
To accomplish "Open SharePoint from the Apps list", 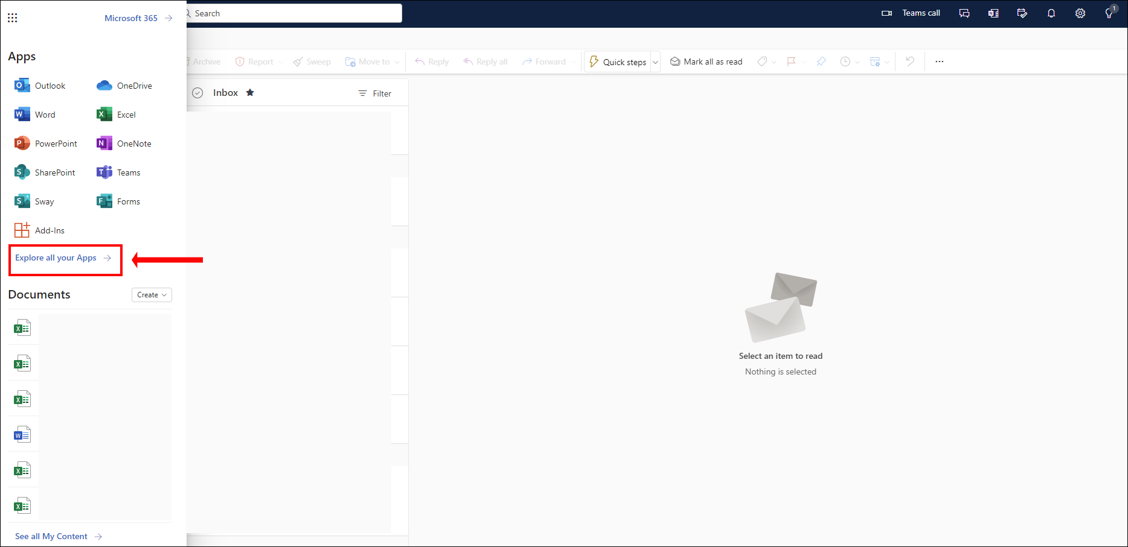I will click(45, 172).
